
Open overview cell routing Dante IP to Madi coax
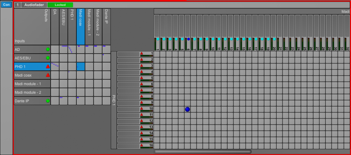(x=80, y=101)
